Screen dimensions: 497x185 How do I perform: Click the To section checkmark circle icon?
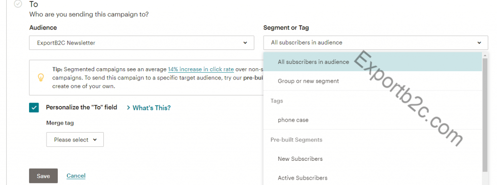click(18, 4)
